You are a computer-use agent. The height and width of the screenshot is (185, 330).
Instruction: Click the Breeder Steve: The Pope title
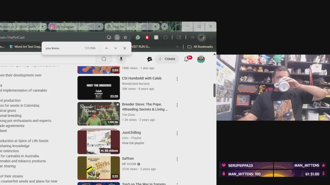tap(145, 107)
